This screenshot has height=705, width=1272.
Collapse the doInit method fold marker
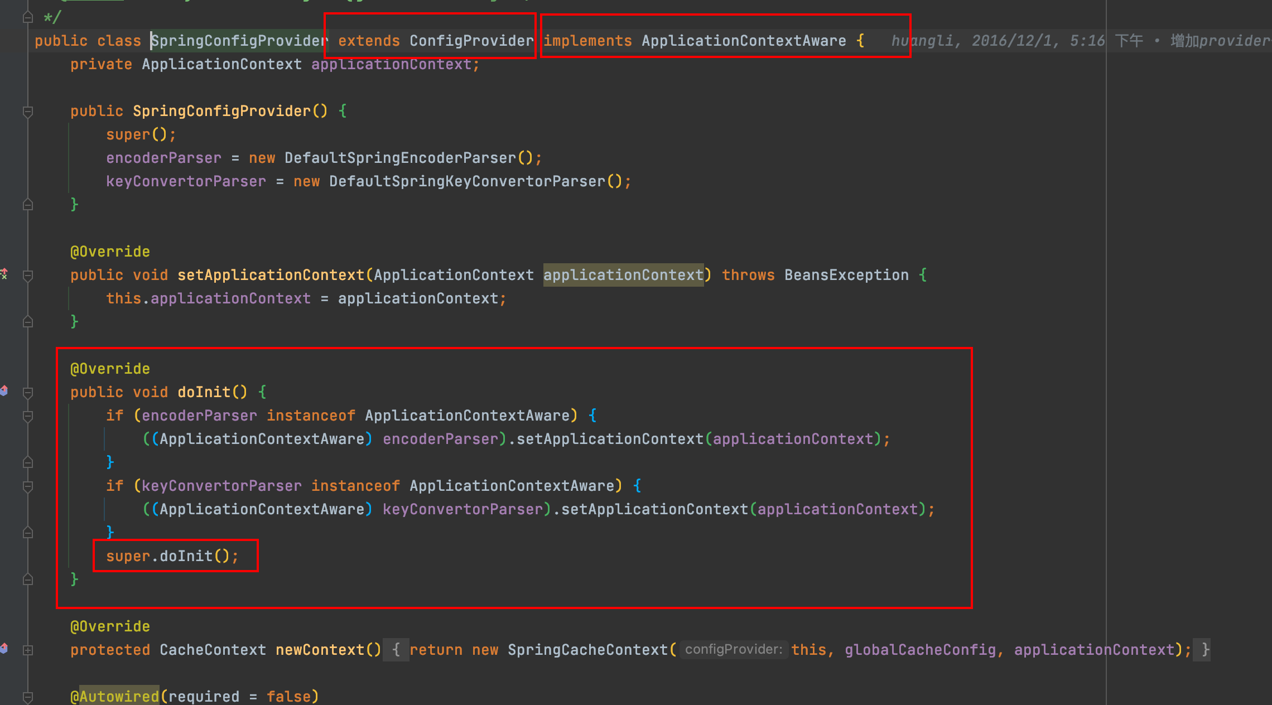[x=28, y=393]
